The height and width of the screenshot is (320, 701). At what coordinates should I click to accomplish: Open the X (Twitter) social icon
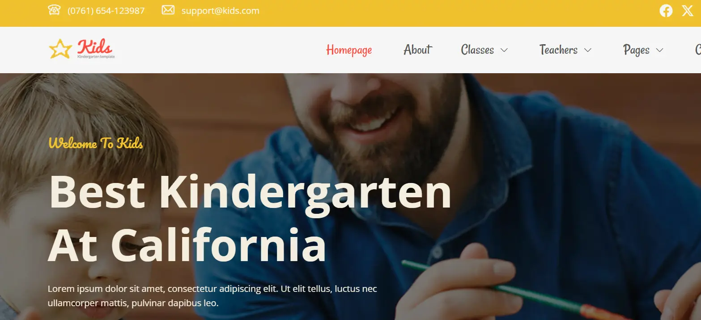coord(688,11)
